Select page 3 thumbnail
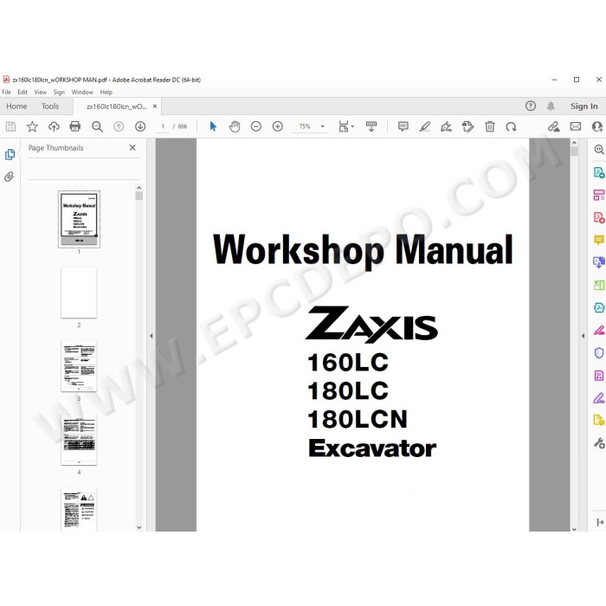This screenshot has width=606, height=606. coord(79,366)
